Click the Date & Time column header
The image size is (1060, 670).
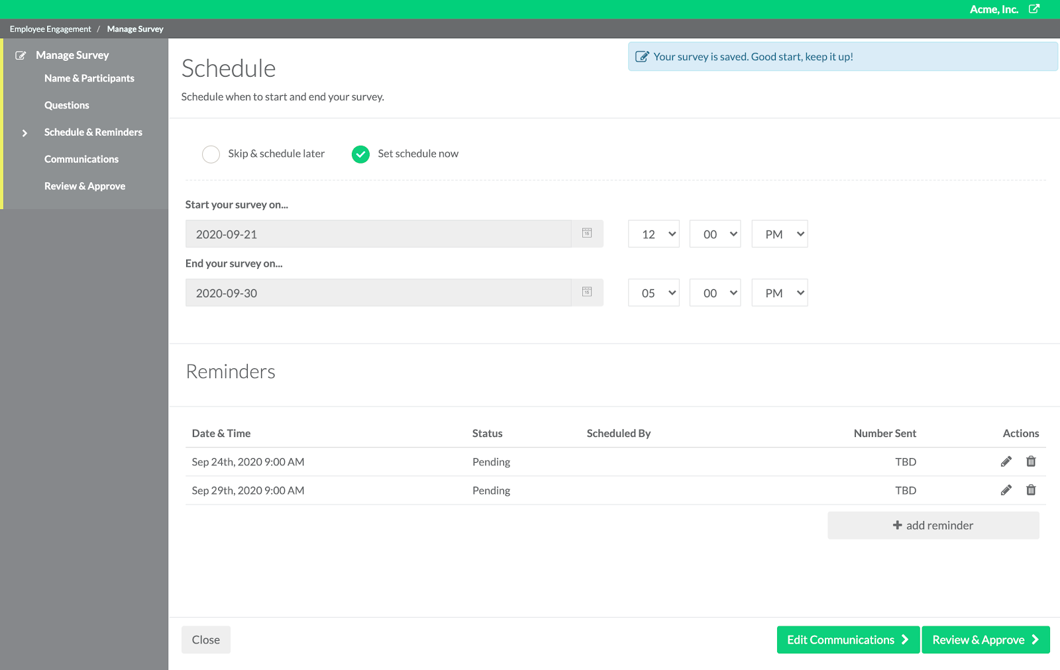(x=221, y=434)
